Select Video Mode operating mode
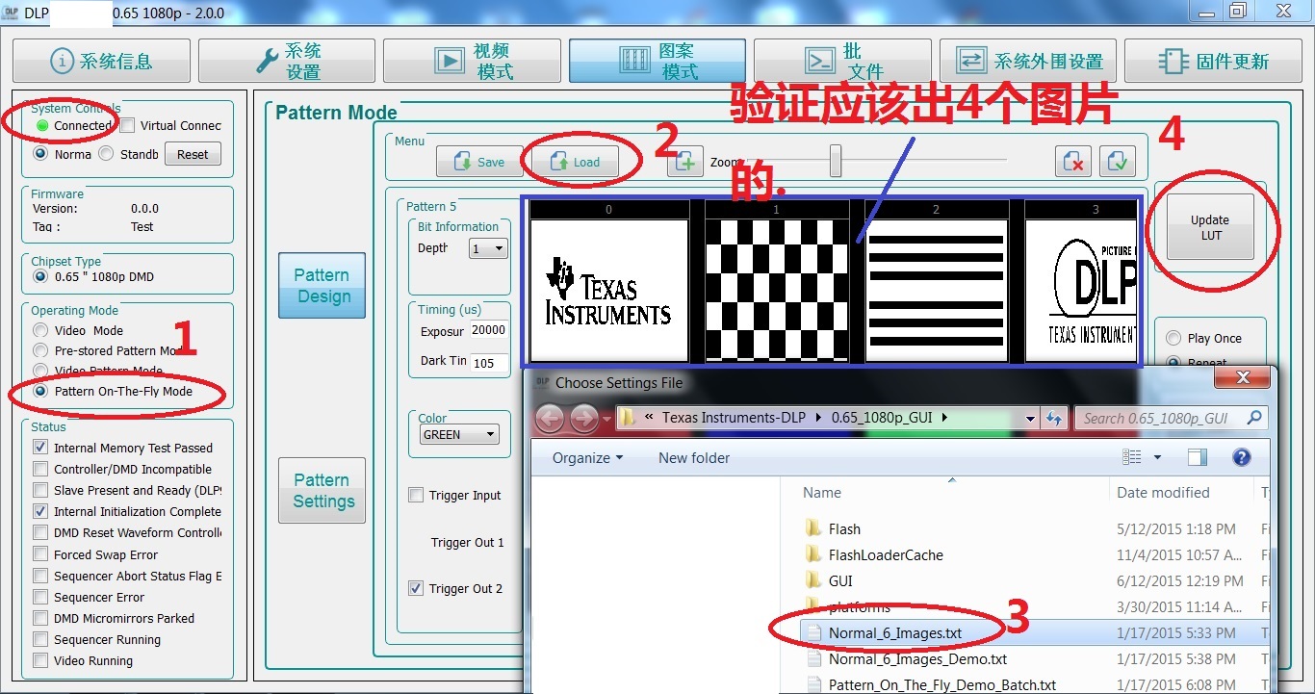Image resolution: width=1315 pixels, height=694 pixels. (x=40, y=330)
